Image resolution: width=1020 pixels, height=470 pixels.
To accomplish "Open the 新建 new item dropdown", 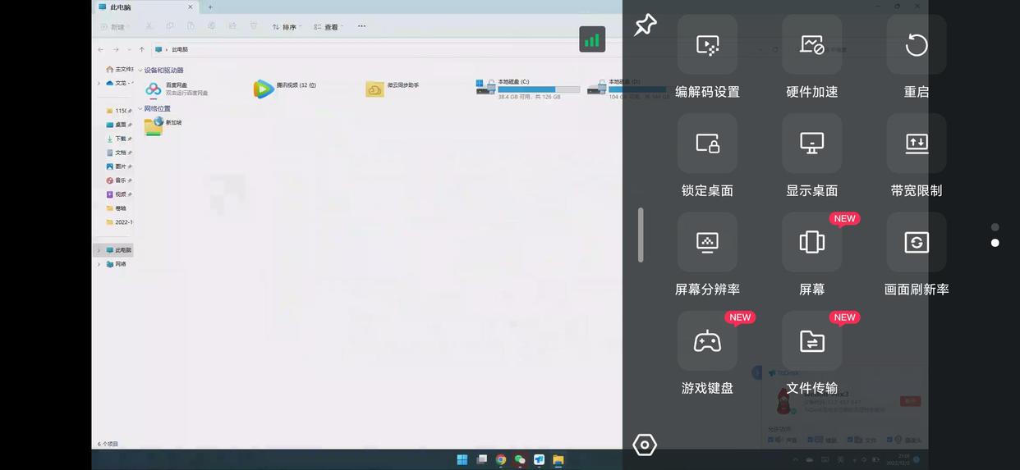I will coord(115,27).
